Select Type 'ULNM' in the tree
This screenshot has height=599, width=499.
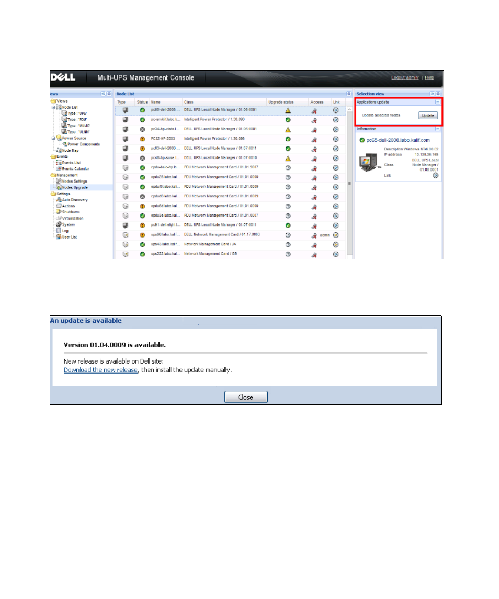point(78,132)
